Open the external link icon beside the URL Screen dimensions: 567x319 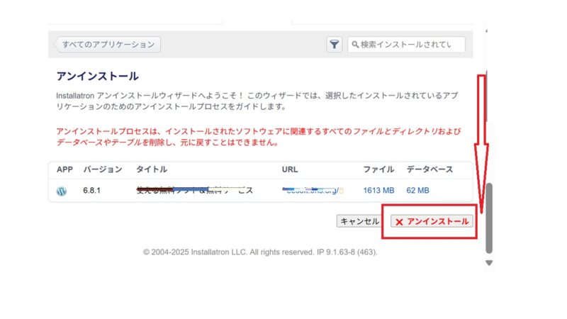tap(341, 191)
